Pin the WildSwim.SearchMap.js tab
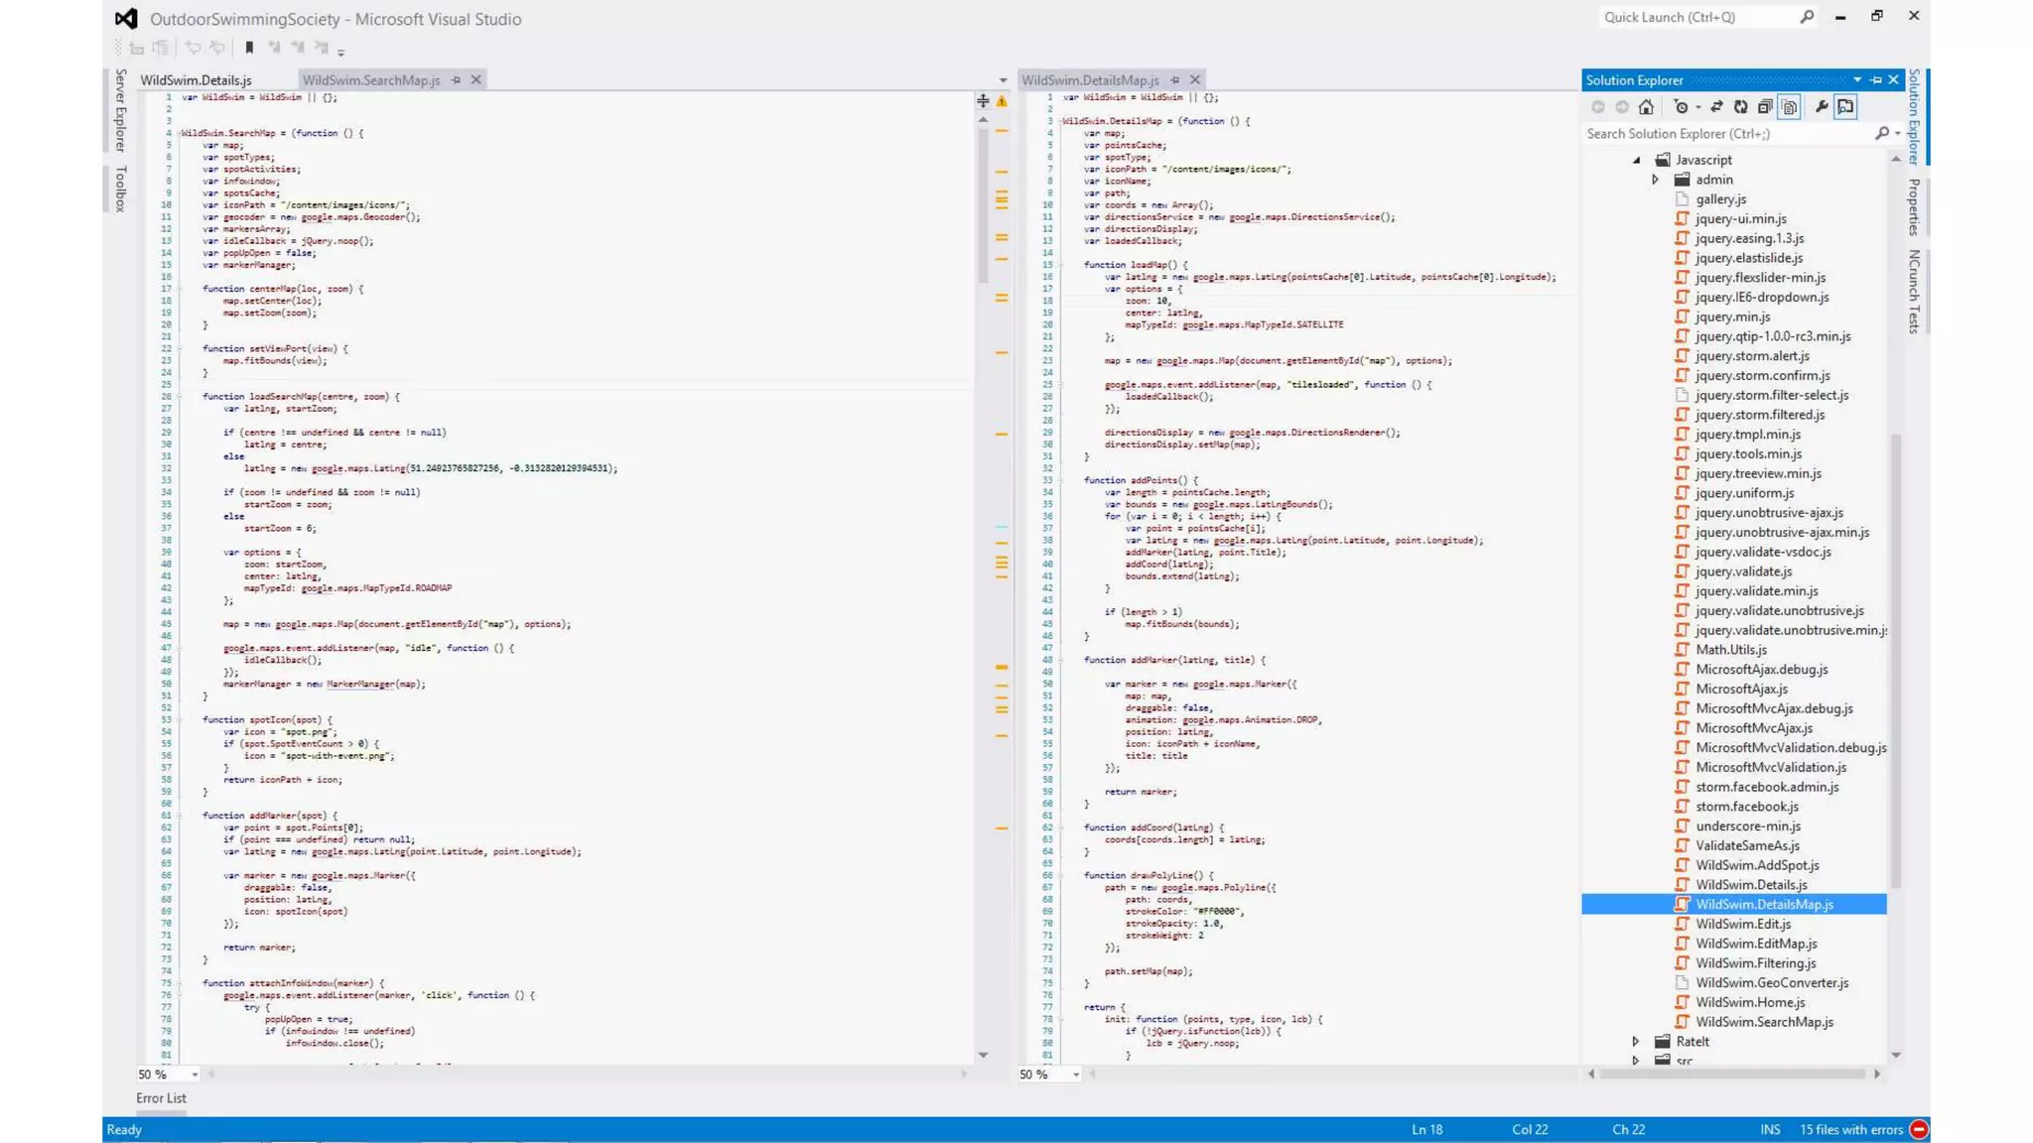The image size is (2033, 1143). [457, 80]
